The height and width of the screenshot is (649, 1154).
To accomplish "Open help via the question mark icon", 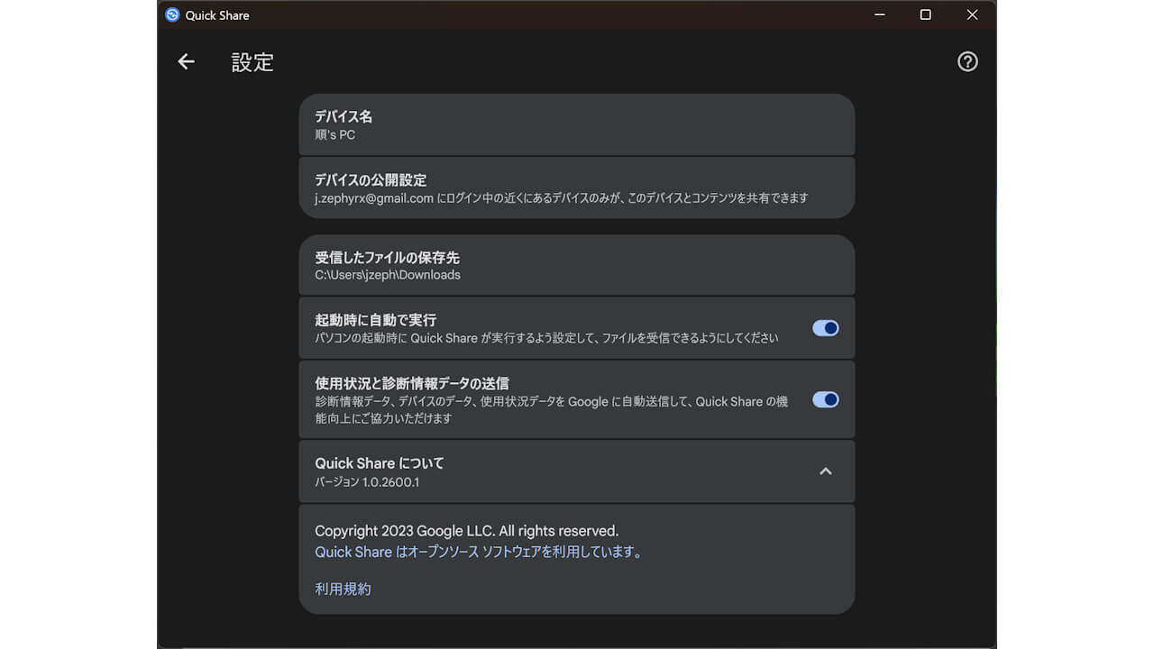I will (x=967, y=61).
